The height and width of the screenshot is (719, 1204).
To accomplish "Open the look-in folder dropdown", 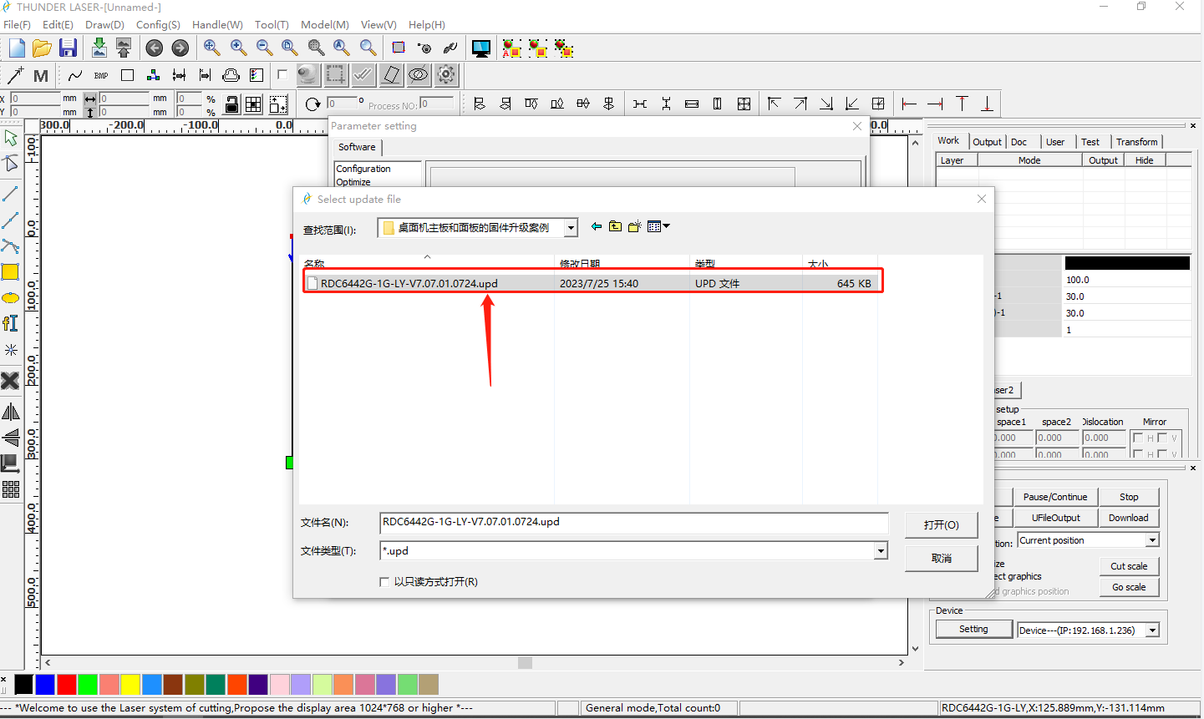I will click(571, 227).
